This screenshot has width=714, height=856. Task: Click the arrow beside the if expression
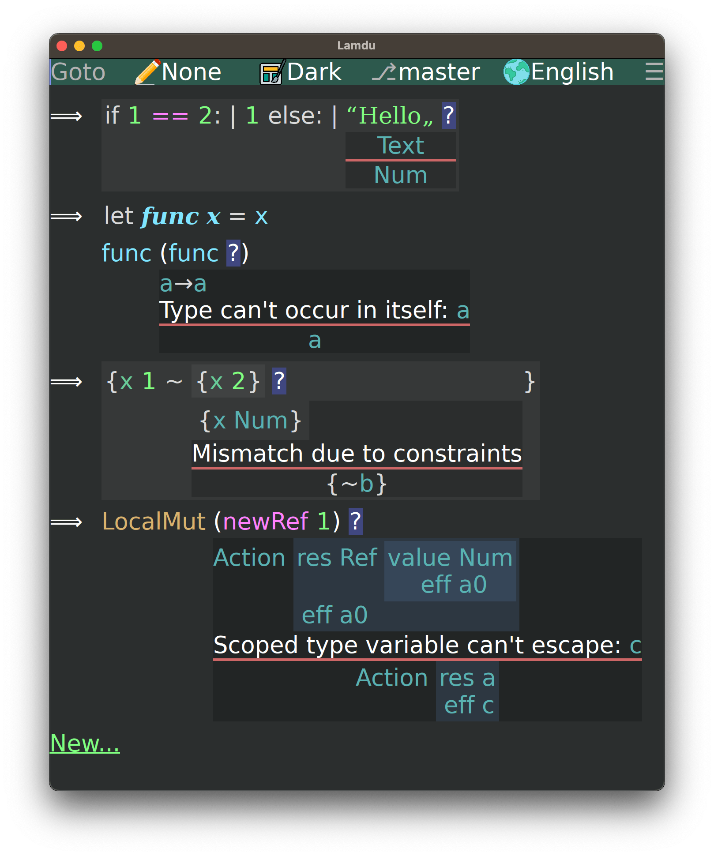point(66,116)
